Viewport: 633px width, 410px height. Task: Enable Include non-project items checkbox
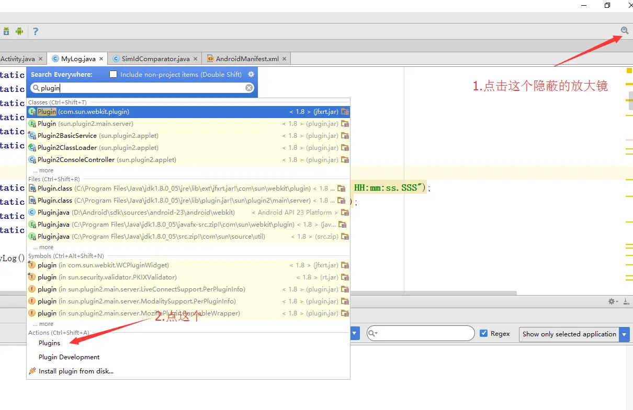(x=113, y=74)
